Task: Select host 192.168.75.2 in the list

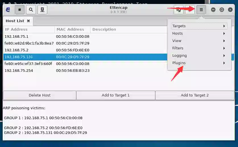Action: coord(16,50)
